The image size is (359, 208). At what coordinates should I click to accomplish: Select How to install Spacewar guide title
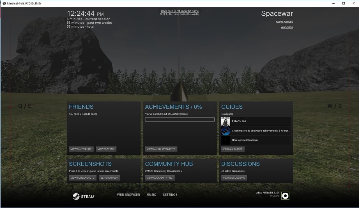point(245,140)
